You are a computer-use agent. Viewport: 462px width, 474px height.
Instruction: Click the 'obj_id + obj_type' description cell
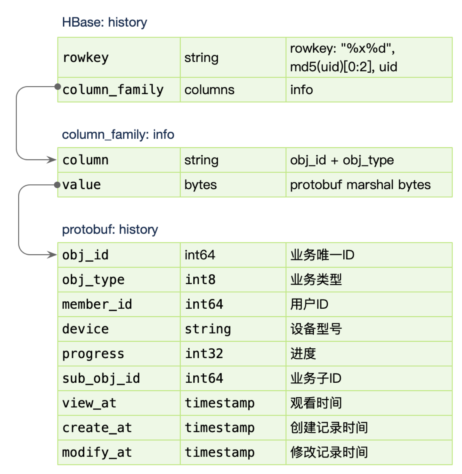click(x=369, y=160)
